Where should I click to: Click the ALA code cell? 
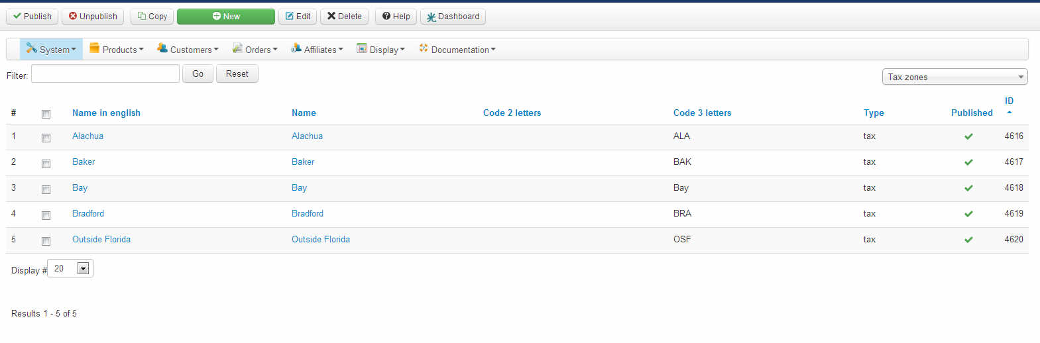681,136
